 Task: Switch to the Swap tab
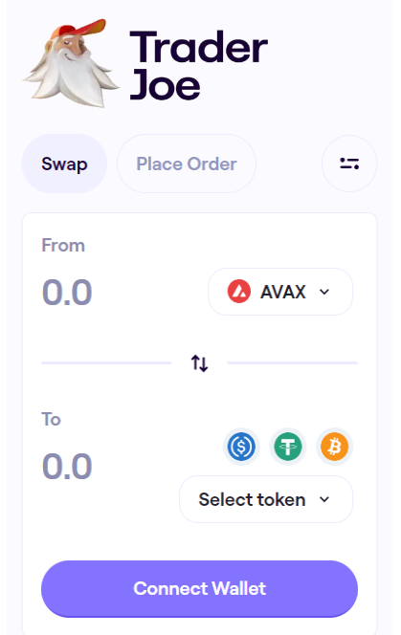point(64,164)
